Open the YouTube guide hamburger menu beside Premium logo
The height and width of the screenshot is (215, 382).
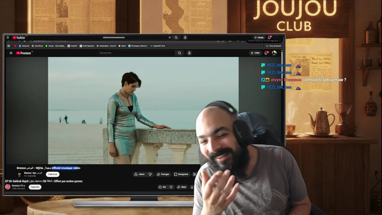(11, 53)
